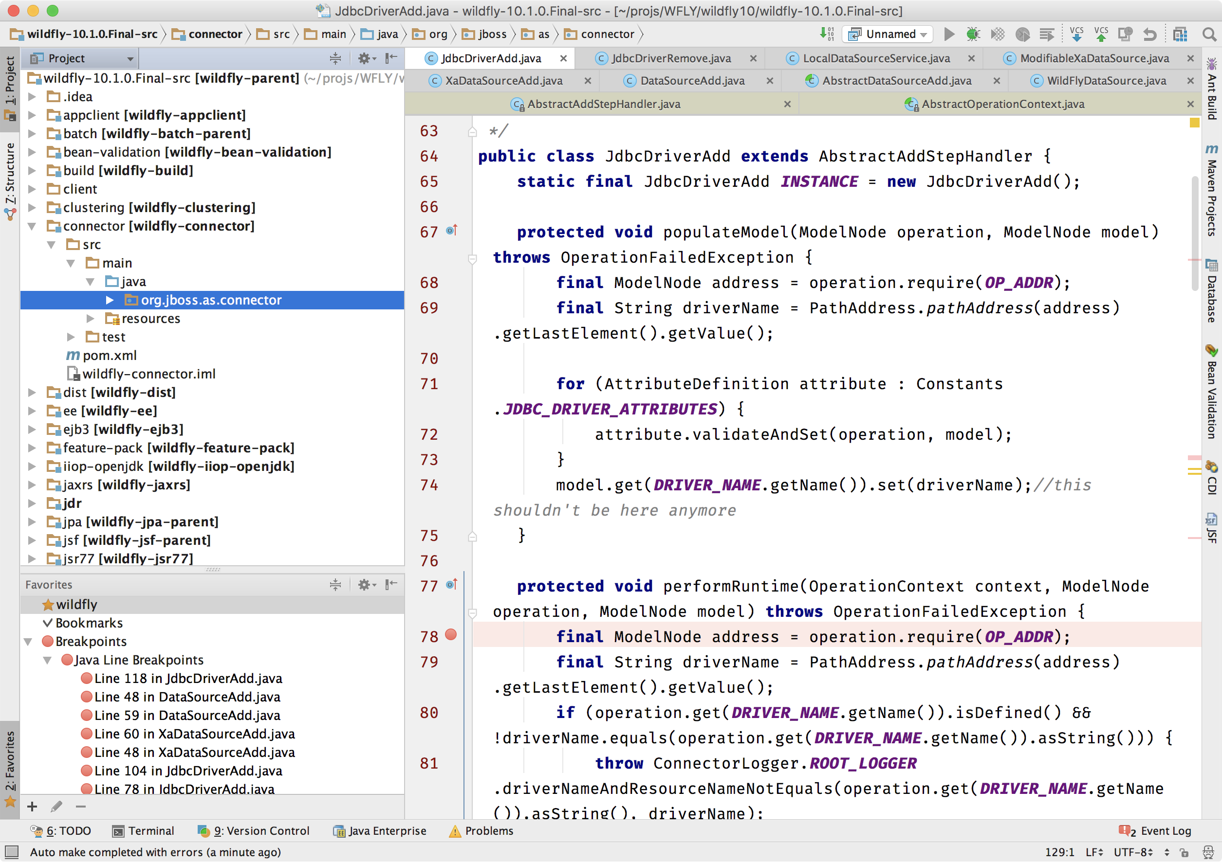Collapse the connector module tree node

(32, 227)
